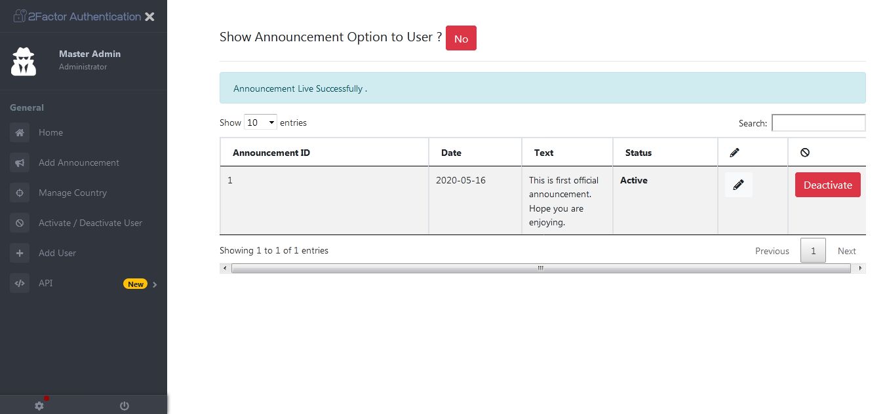Toggle the sidebar with the X icon
The image size is (885, 414).
(149, 16)
